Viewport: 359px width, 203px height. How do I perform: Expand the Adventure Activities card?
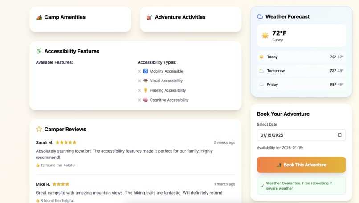click(x=191, y=19)
